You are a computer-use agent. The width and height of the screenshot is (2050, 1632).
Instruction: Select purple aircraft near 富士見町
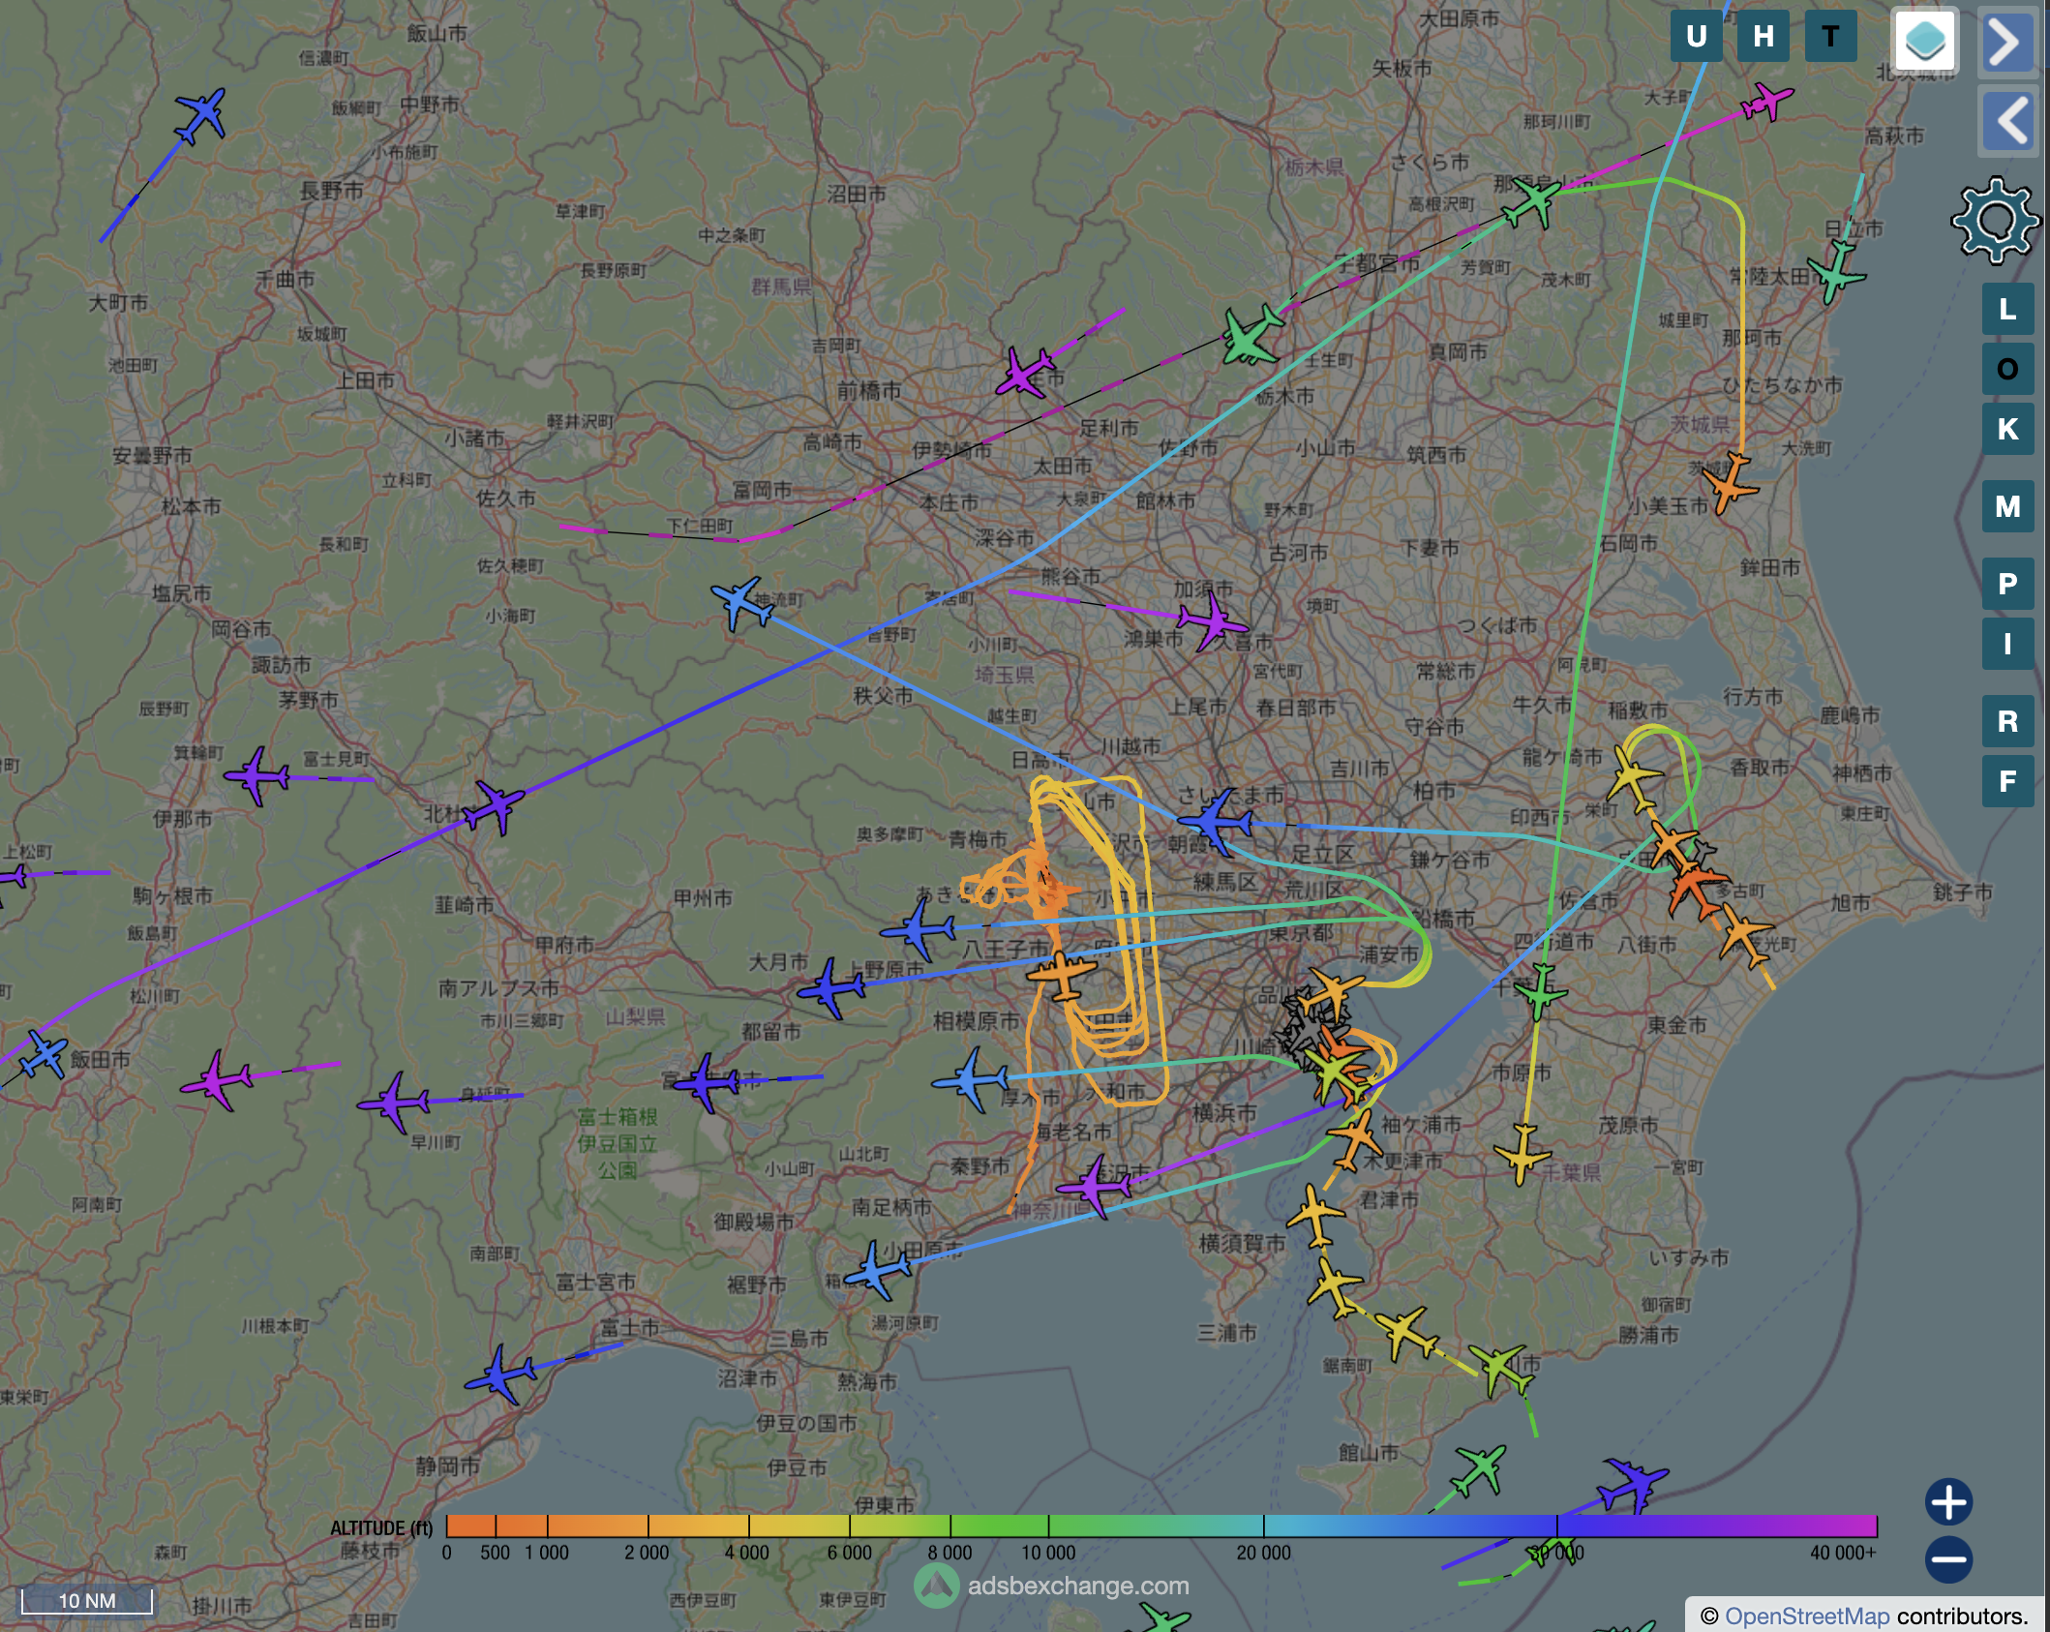[x=256, y=774]
